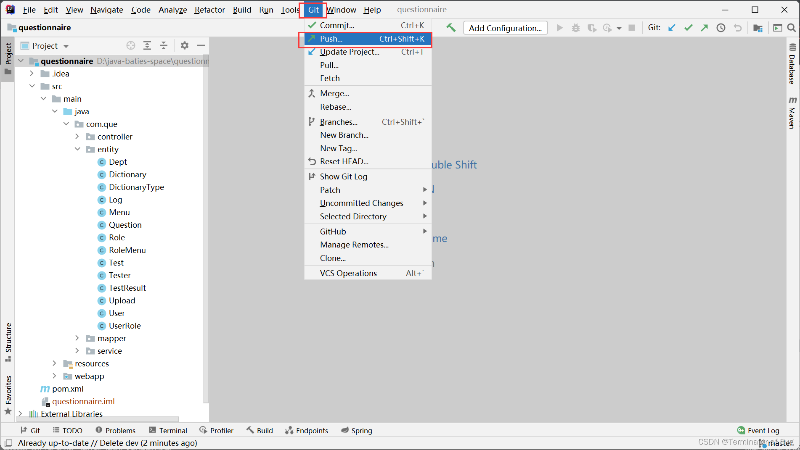800x450 pixels.
Task: Choose Update Project in Git menu
Action: pos(368,52)
